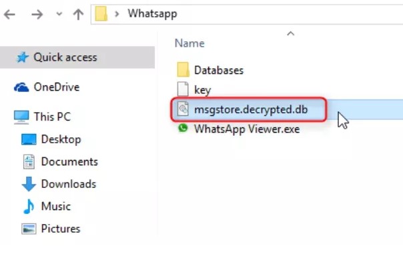Open the Pictures folder in the sidebar
403x256 pixels.
61,229
